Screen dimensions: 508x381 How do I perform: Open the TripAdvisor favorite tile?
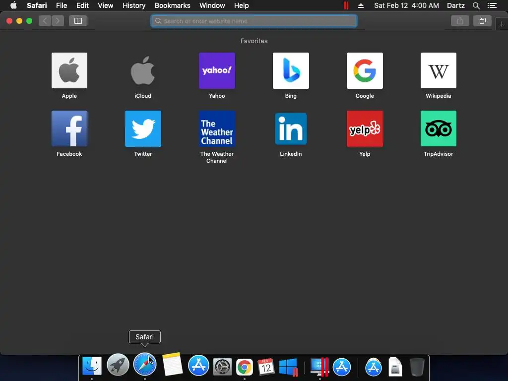[439, 128]
